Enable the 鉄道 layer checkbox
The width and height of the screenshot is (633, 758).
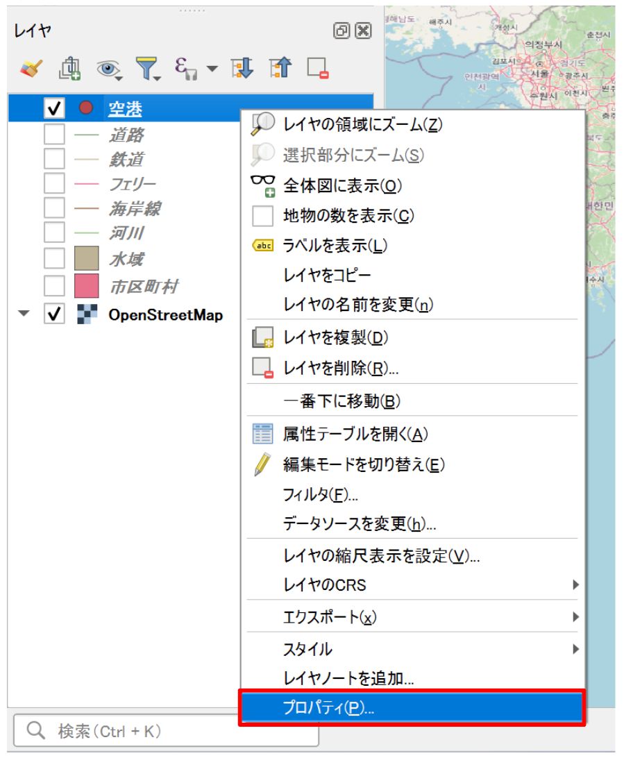coord(54,158)
